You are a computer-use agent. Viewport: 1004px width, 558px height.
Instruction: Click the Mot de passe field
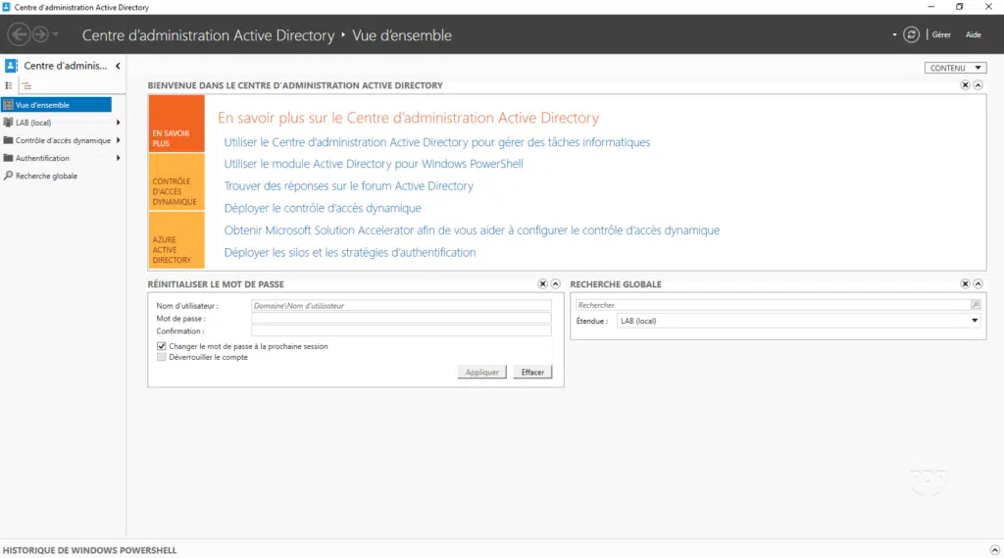click(401, 319)
